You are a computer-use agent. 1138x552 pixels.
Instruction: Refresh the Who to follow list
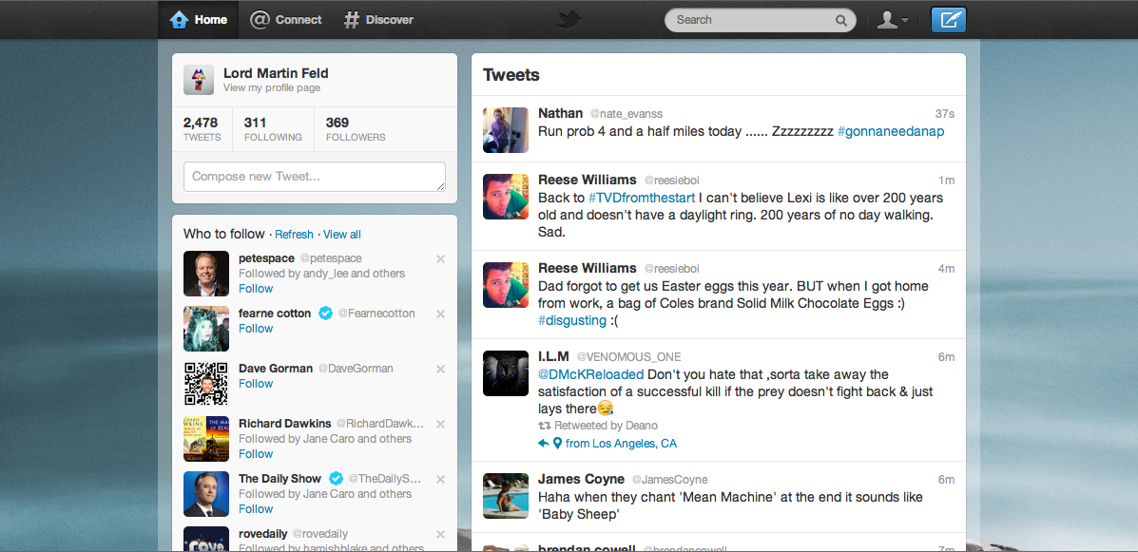(294, 235)
